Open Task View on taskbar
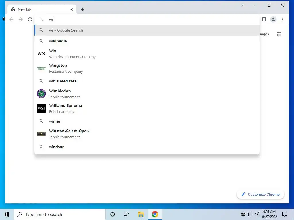 coord(126,214)
